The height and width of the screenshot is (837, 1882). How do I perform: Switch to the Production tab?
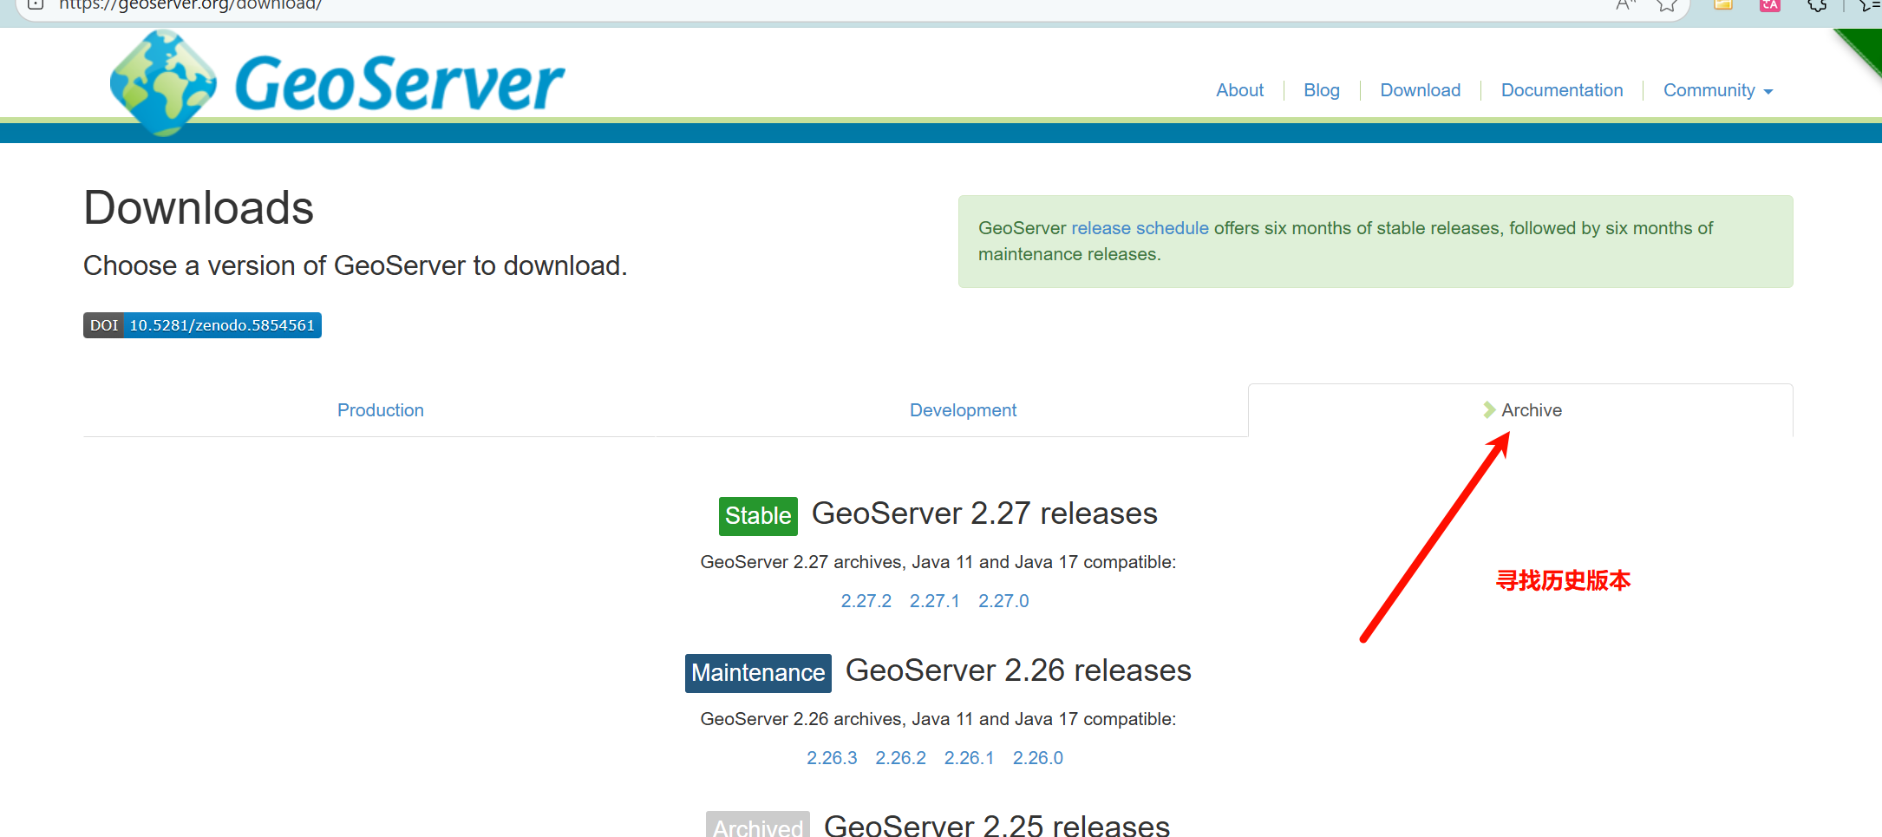[381, 410]
